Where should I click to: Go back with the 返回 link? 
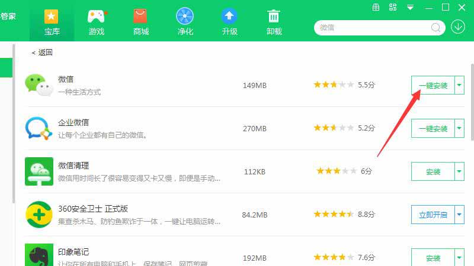pos(42,53)
